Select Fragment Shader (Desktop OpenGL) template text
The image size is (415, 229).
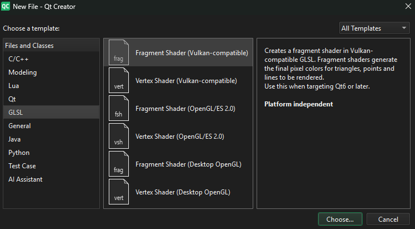[x=188, y=164]
